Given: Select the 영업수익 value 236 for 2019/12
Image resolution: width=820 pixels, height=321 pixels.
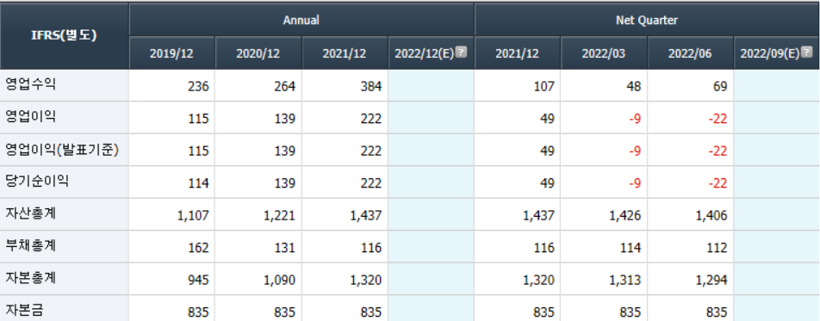Looking at the screenshot, I should click(x=199, y=87).
